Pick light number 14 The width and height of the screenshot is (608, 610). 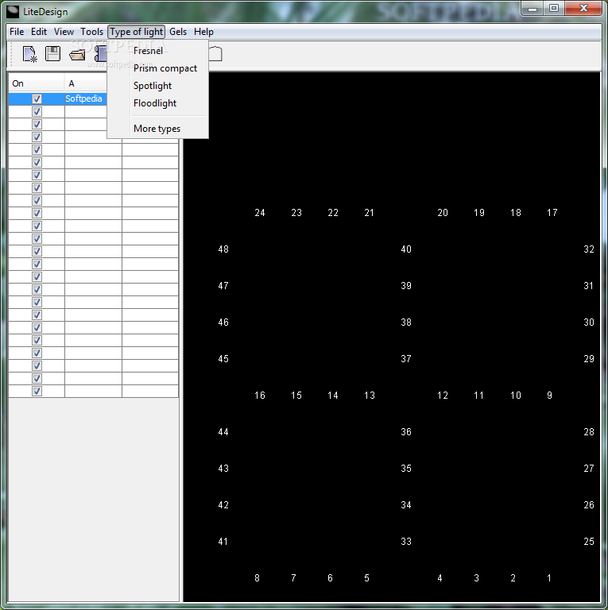333,396
